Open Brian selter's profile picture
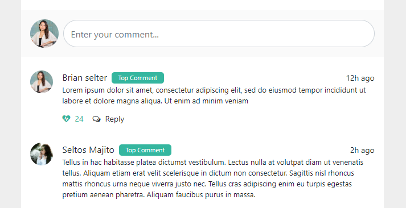The image size is (406, 208). coord(42,82)
